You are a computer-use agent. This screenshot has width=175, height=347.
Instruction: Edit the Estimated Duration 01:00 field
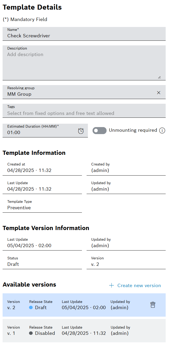coord(45,130)
